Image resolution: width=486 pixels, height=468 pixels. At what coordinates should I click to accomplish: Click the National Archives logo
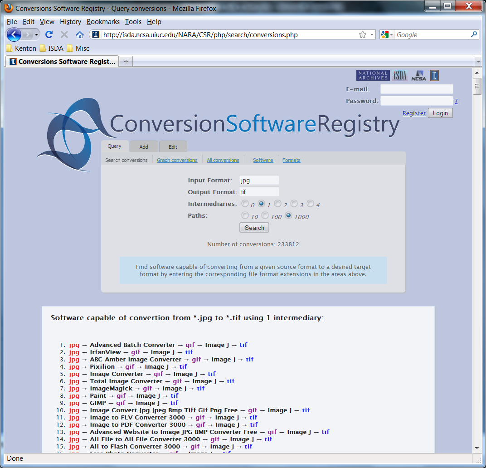click(373, 75)
